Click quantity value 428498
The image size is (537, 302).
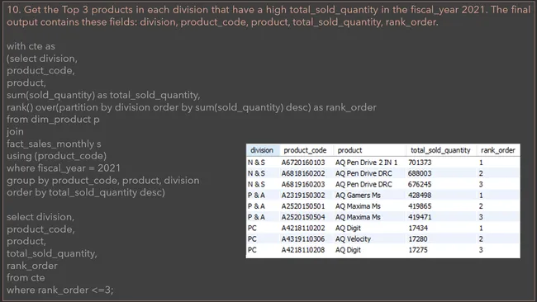(420, 196)
